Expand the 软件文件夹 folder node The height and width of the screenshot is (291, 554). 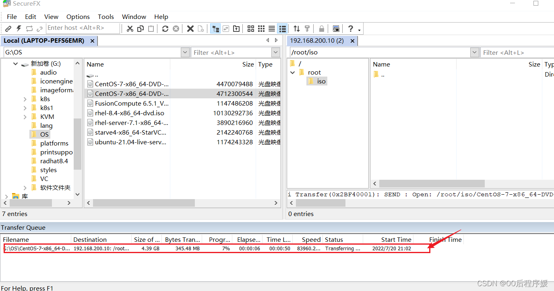pos(25,188)
